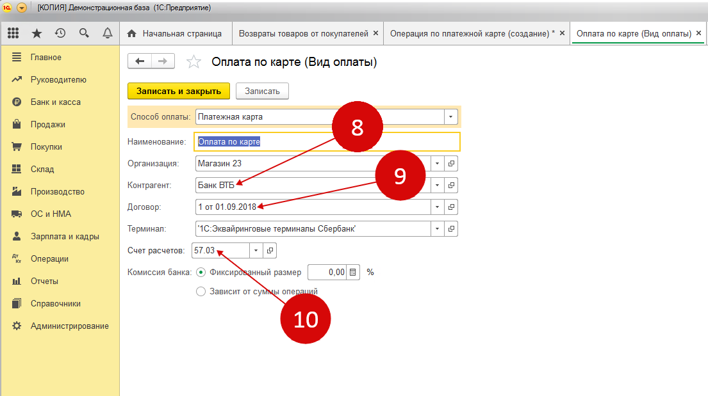The width and height of the screenshot is (708, 396).
Task: Go forward with the right arrow button
Action: coord(163,61)
